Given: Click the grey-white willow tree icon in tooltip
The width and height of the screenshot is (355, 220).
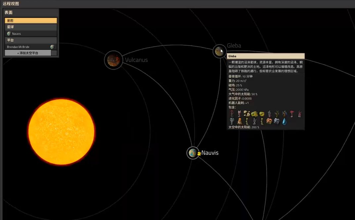Looking at the screenshot, I should pyautogui.click(x=232, y=121).
